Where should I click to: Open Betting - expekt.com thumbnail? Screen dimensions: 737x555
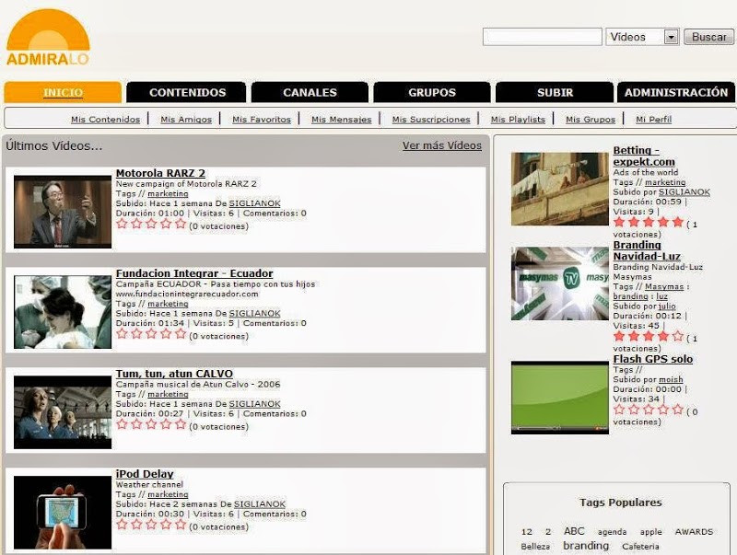point(560,189)
